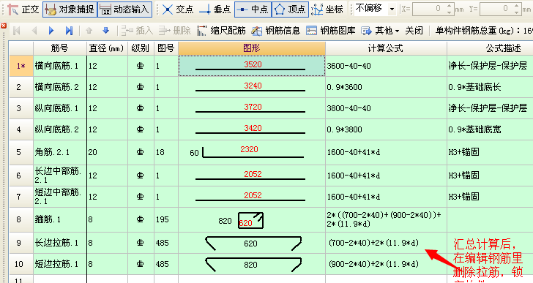Viewport: 533px width, 283px height.
Task: Click the stirrup shape graphic in row 8
Action: 250,220
